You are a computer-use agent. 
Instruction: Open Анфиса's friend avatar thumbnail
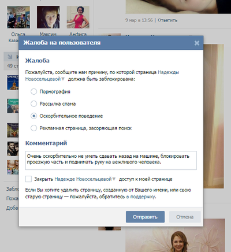point(78,17)
